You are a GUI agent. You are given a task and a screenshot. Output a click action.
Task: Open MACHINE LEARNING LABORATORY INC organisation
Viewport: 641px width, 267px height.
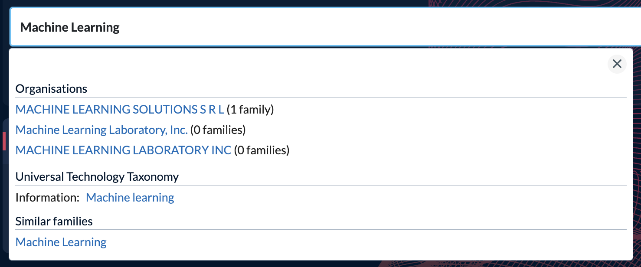(x=124, y=150)
